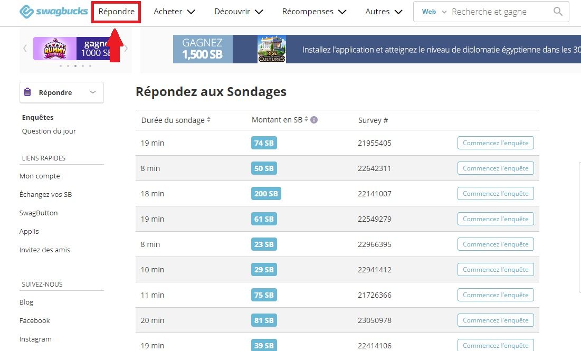Click the Swagbucks logo
This screenshot has height=351, width=581.
53,12
